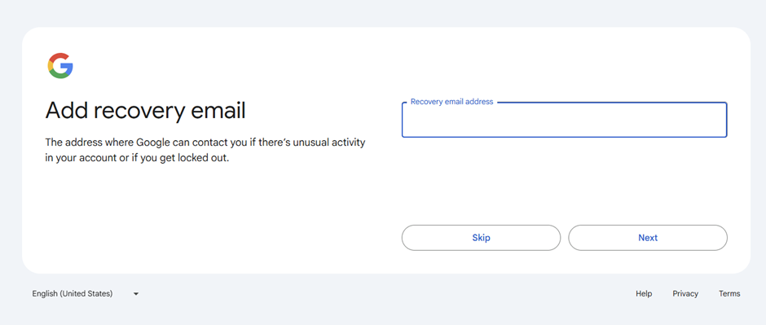Get assistance via the Help link
The width and height of the screenshot is (766, 325).
click(644, 294)
